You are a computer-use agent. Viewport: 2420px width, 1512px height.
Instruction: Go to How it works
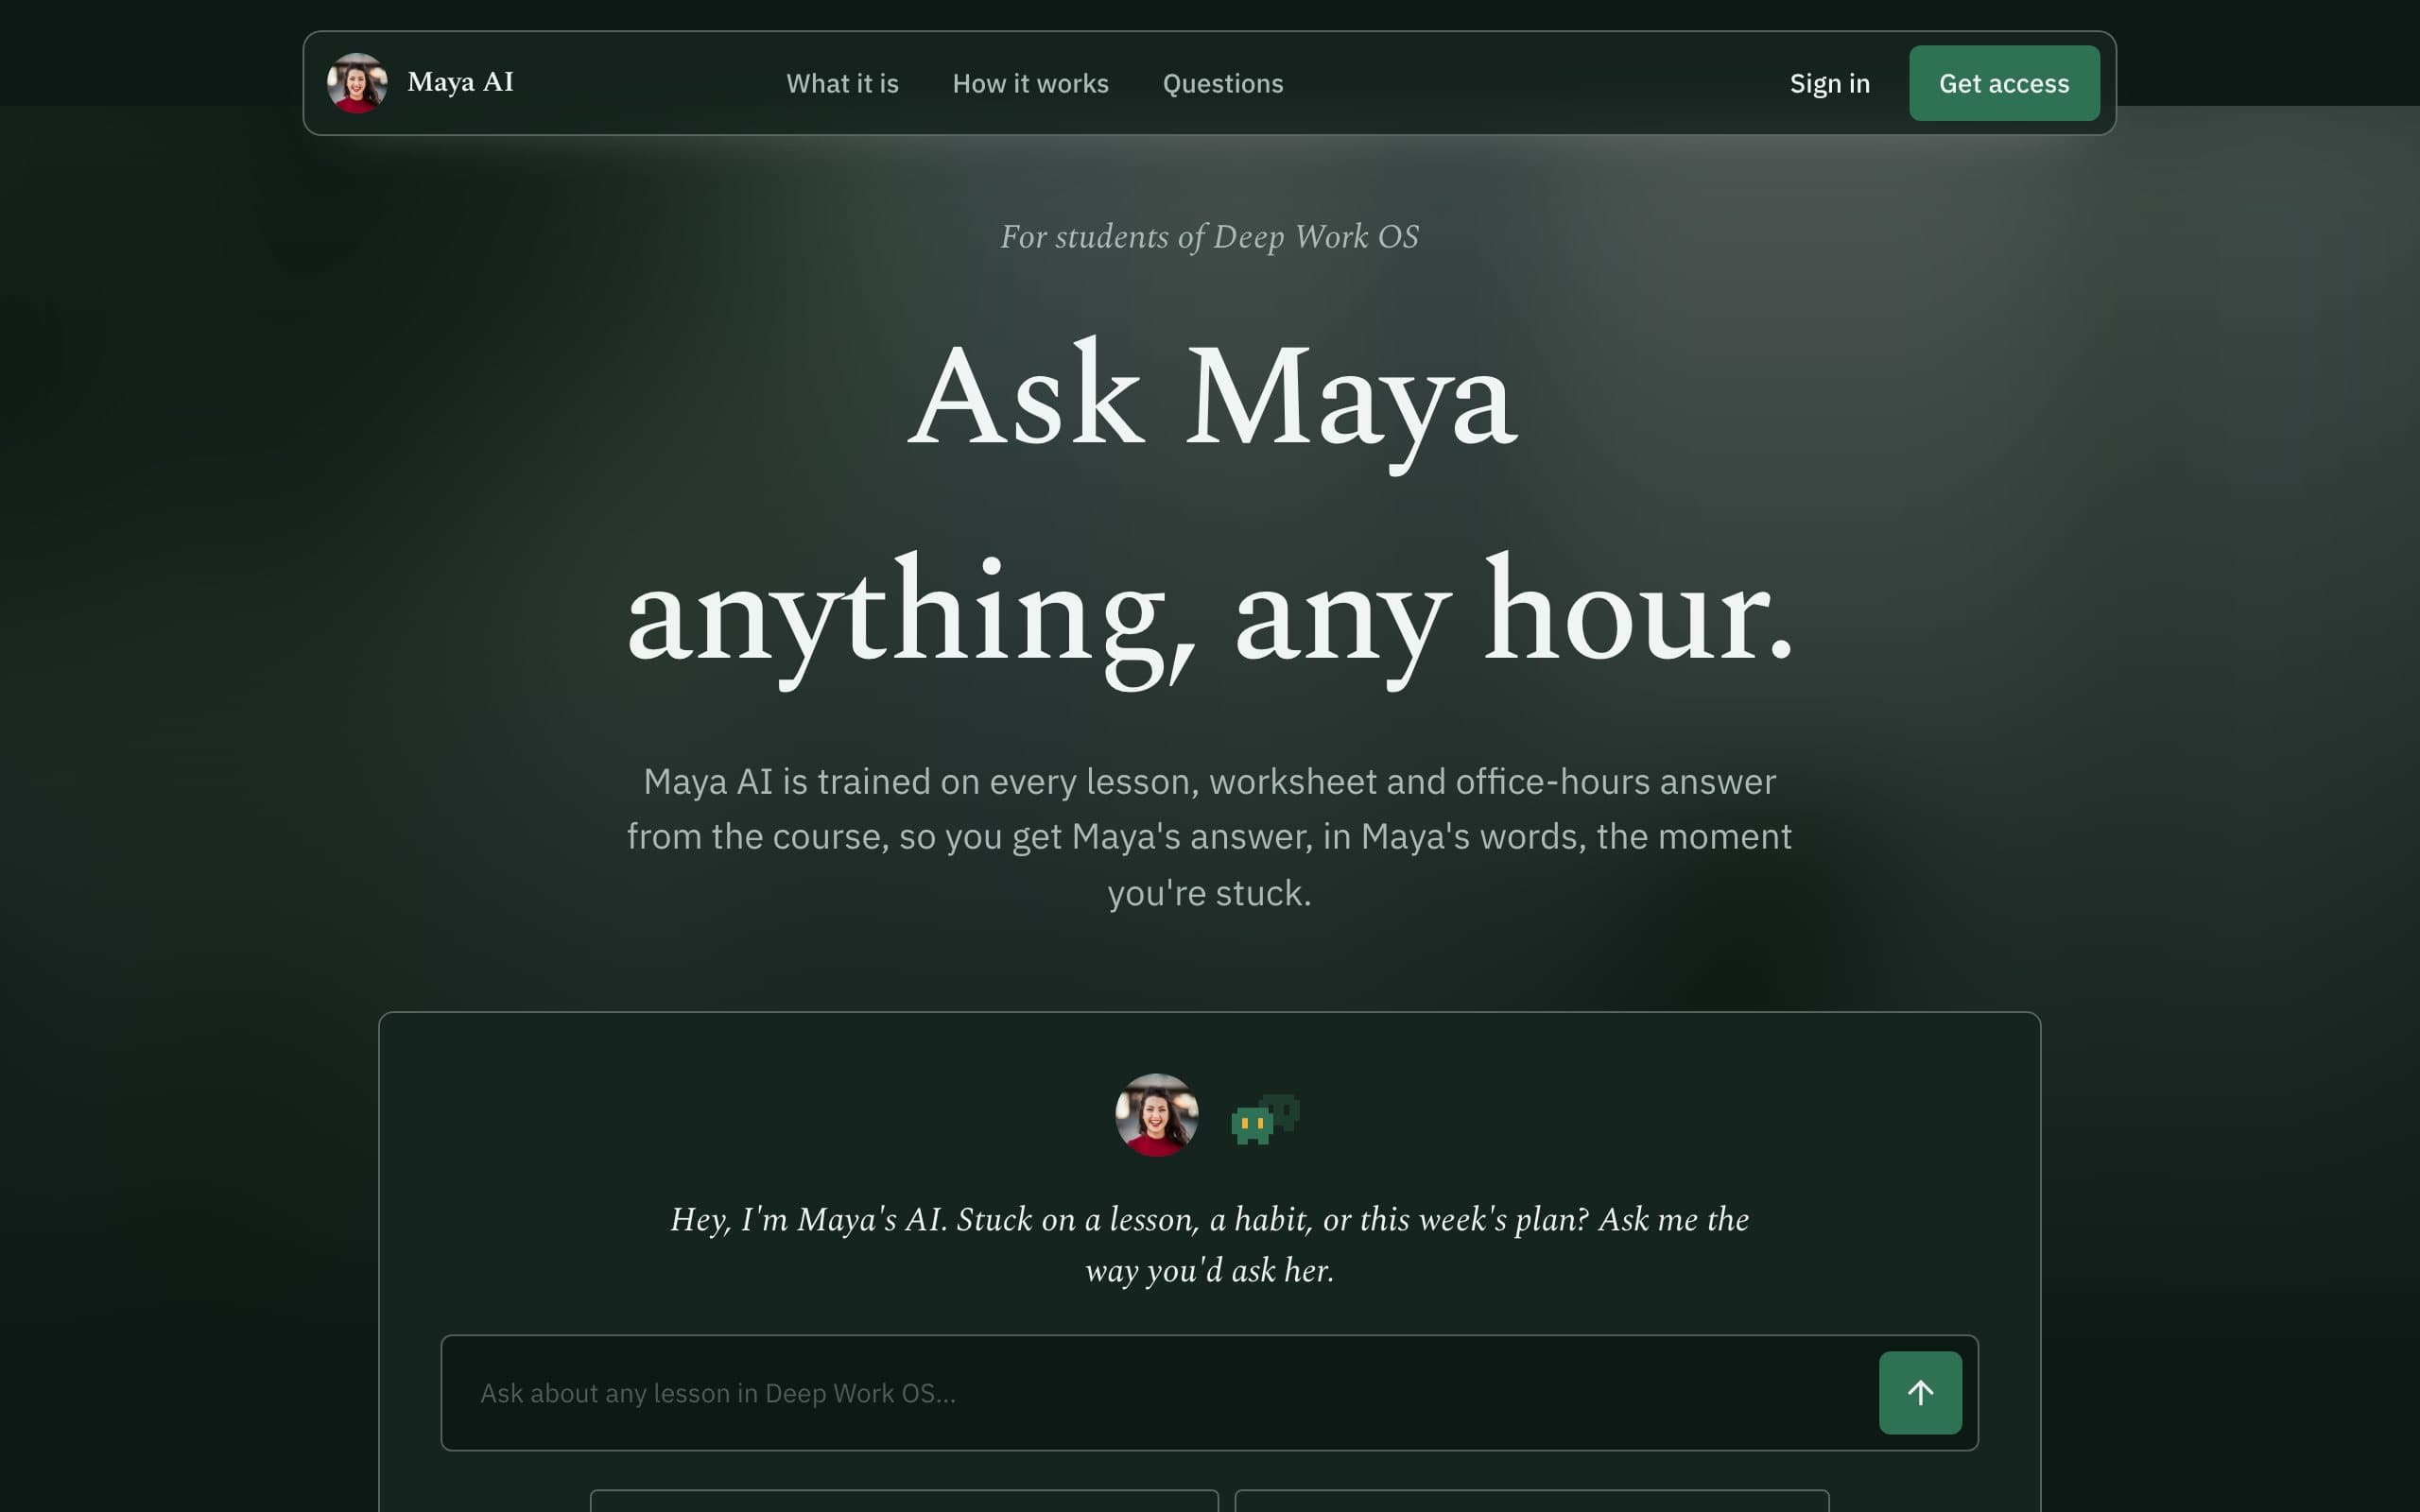tap(1030, 84)
